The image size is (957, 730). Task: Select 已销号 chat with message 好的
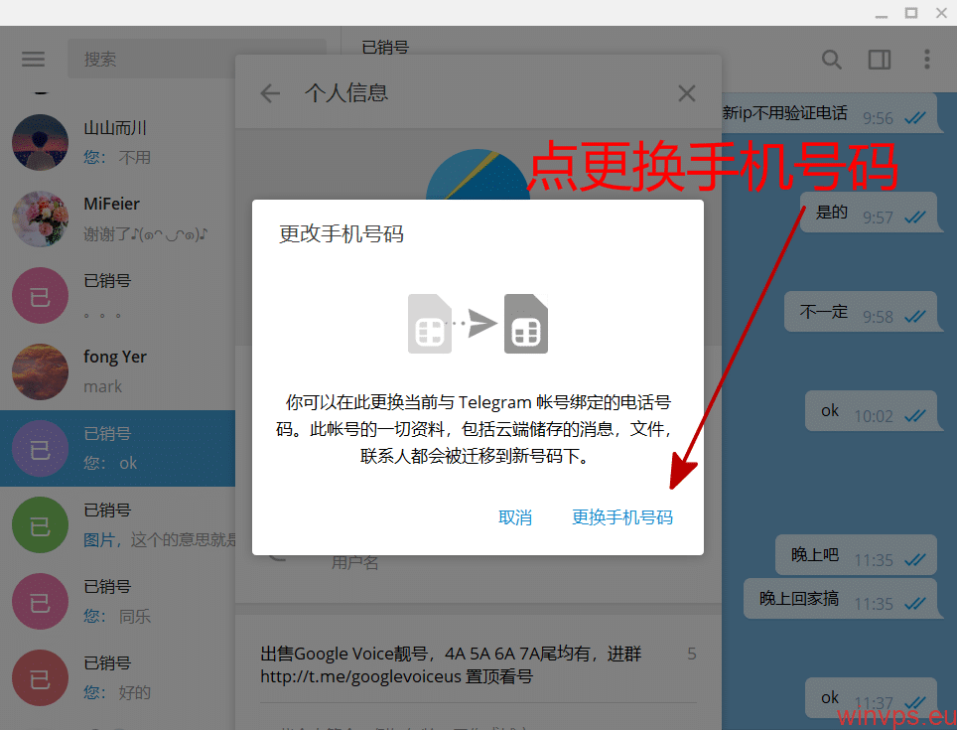click(x=118, y=677)
